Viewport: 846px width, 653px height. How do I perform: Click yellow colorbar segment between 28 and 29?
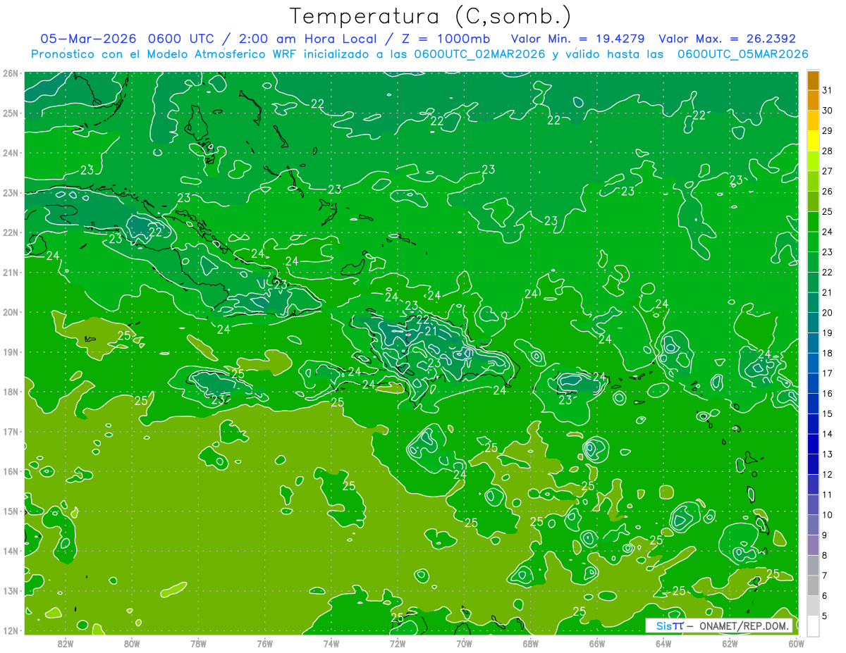[813, 140]
